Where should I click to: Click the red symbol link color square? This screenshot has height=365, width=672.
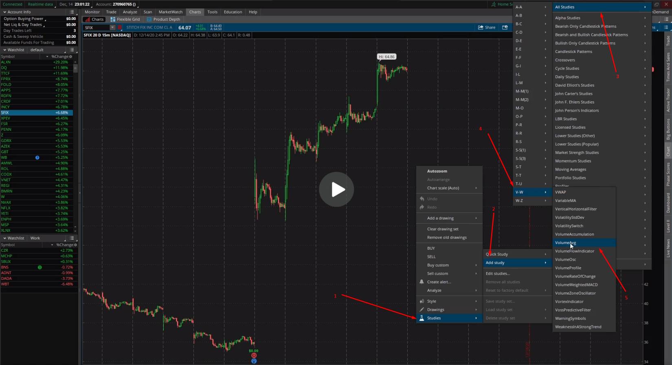pos(120,28)
